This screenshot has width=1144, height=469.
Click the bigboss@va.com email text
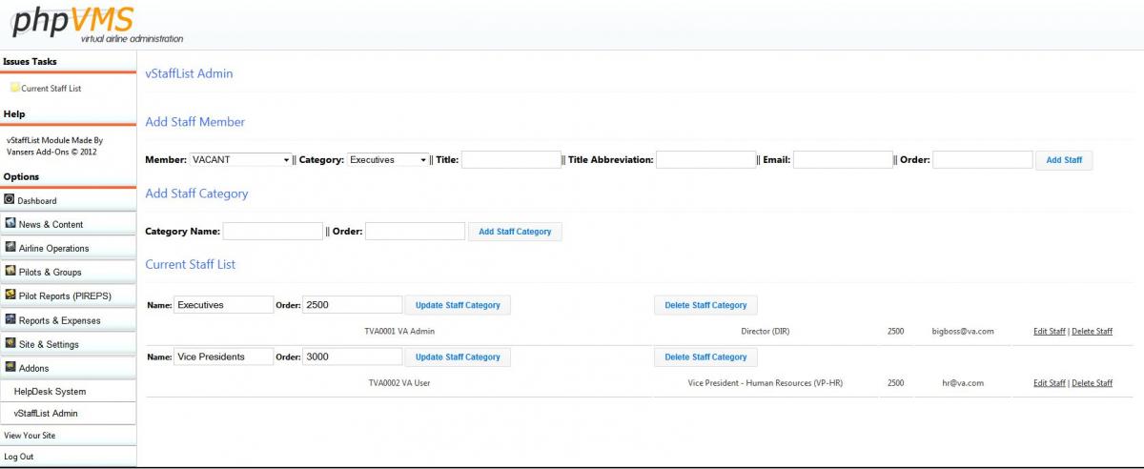point(963,331)
